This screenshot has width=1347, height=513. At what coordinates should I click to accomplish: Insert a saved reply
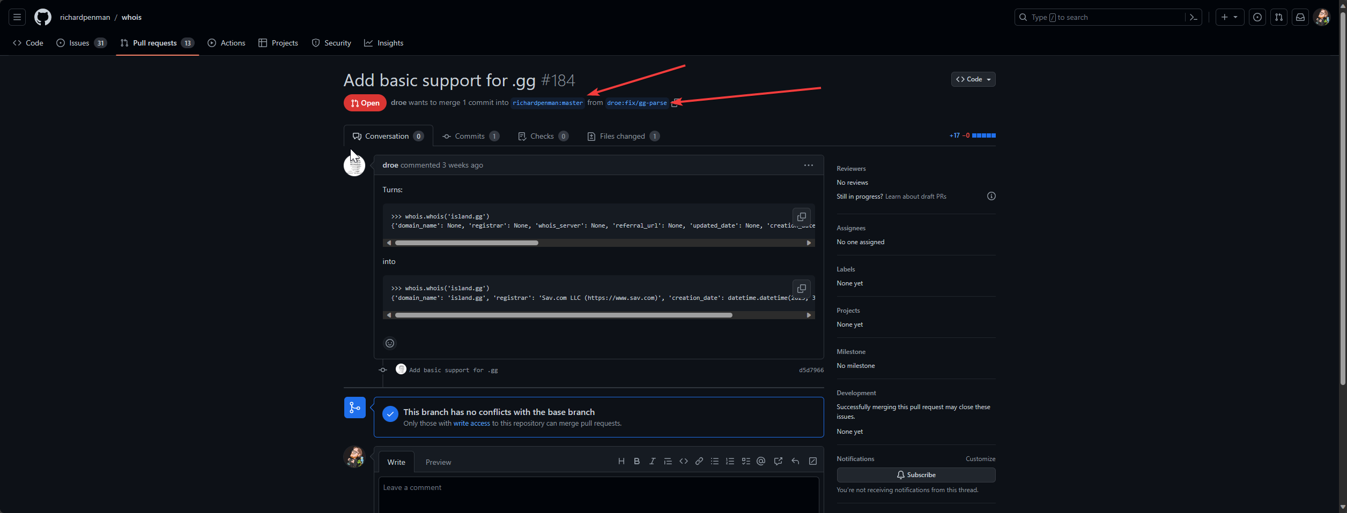pyautogui.click(x=795, y=461)
